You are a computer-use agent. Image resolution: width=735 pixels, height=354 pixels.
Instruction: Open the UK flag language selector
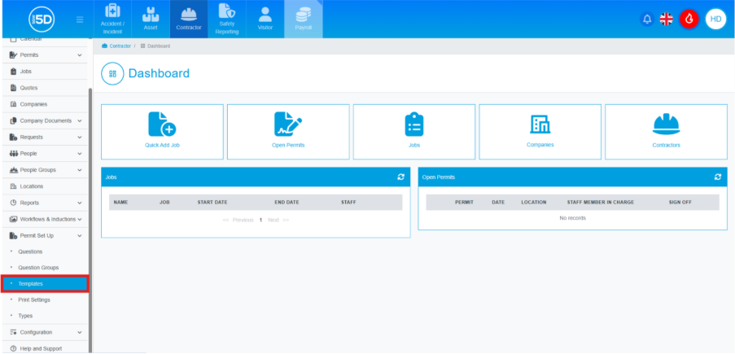pyautogui.click(x=667, y=19)
